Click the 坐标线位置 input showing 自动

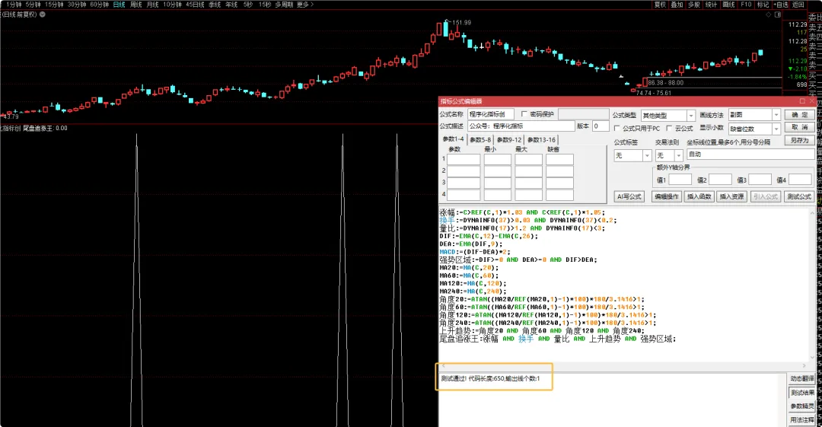pos(750,155)
